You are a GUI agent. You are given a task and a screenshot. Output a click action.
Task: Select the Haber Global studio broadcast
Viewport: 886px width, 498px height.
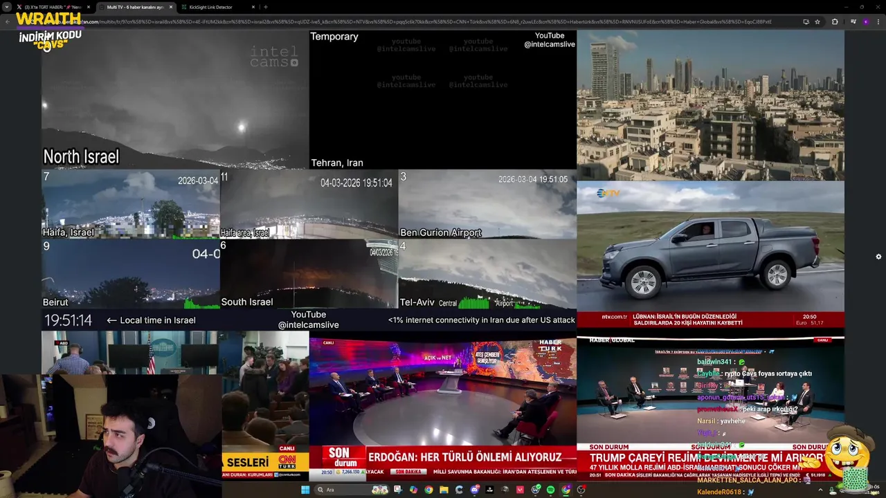[x=710, y=408]
